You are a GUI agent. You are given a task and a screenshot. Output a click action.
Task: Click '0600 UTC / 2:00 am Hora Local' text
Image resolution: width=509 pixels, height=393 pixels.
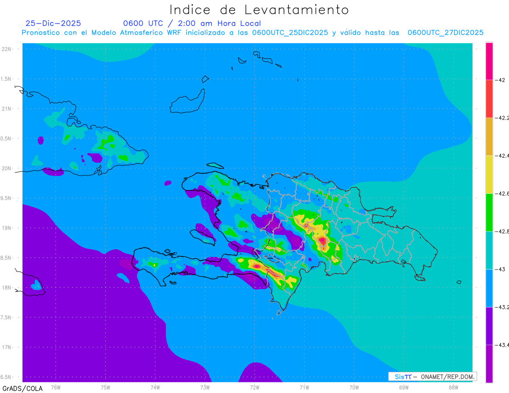click(192, 23)
